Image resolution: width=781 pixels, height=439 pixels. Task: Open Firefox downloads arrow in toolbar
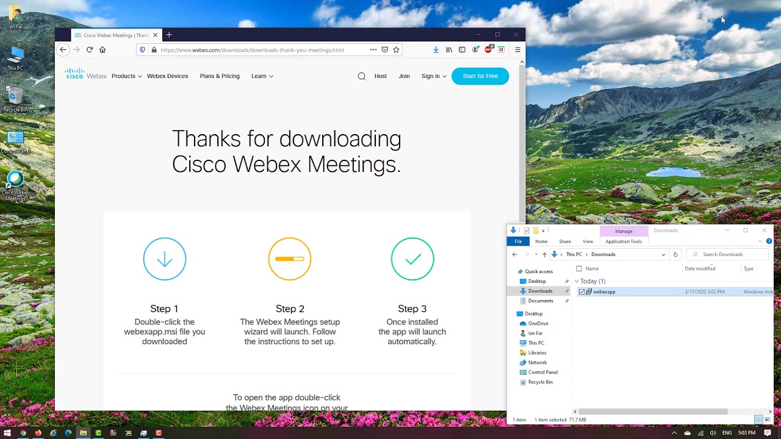click(x=436, y=50)
